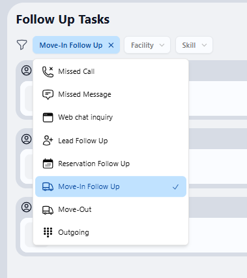This screenshot has height=278, width=247.
Task: Click the Reservation Follow Up calendar icon
Action: point(48,164)
